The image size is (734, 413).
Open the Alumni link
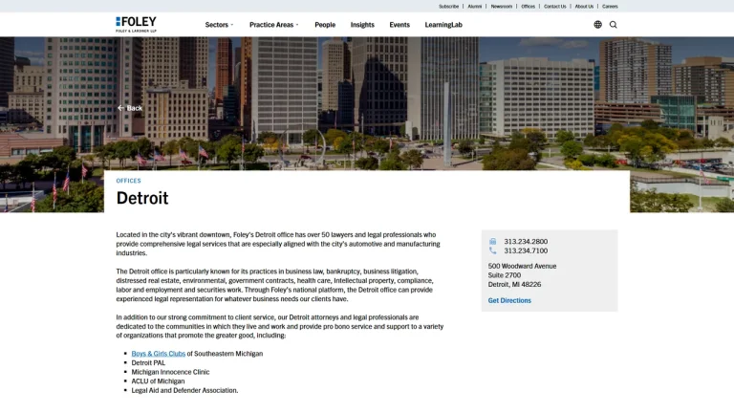pos(475,7)
